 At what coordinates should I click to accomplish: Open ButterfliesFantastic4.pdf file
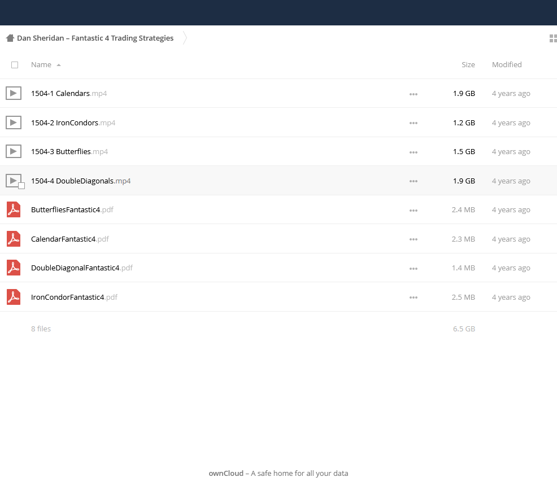click(72, 210)
